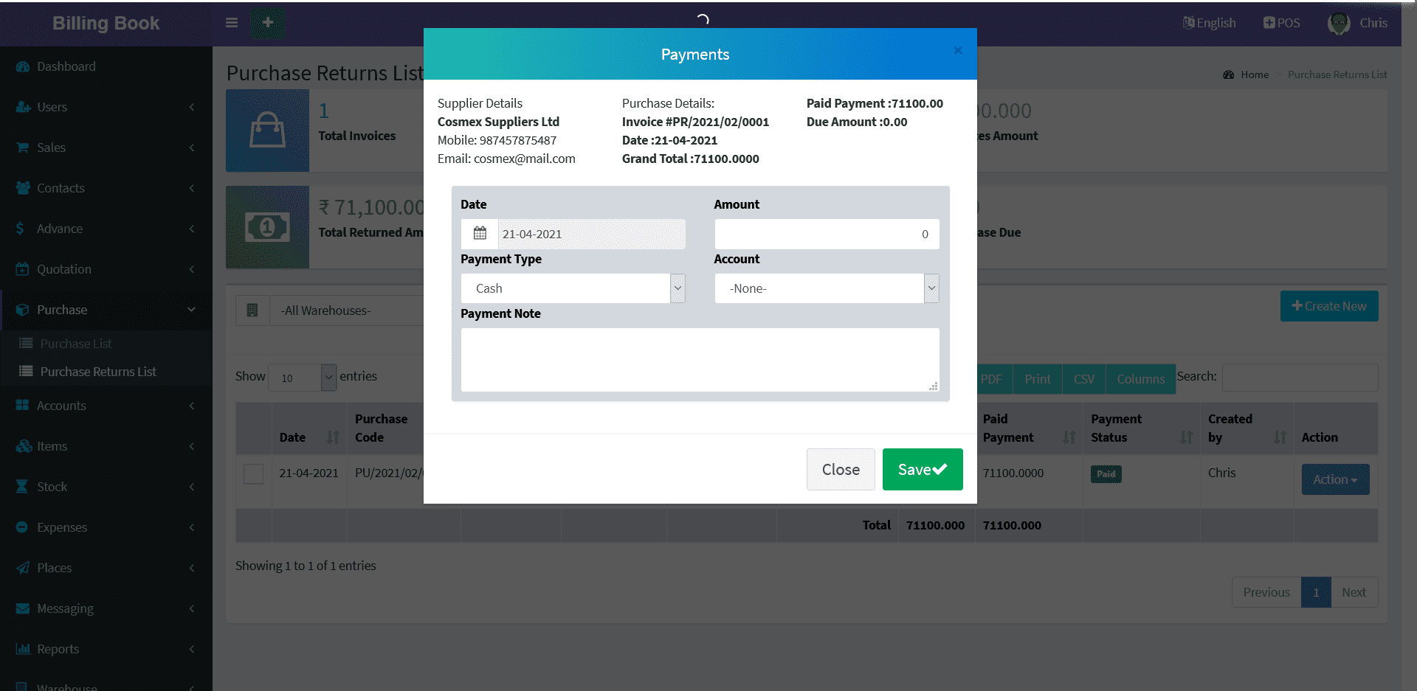
Task: Open the Account dropdown showing -None-
Action: pos(826,288)
